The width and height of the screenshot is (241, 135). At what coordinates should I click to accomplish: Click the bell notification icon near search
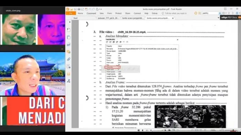[x=237, y=13]
